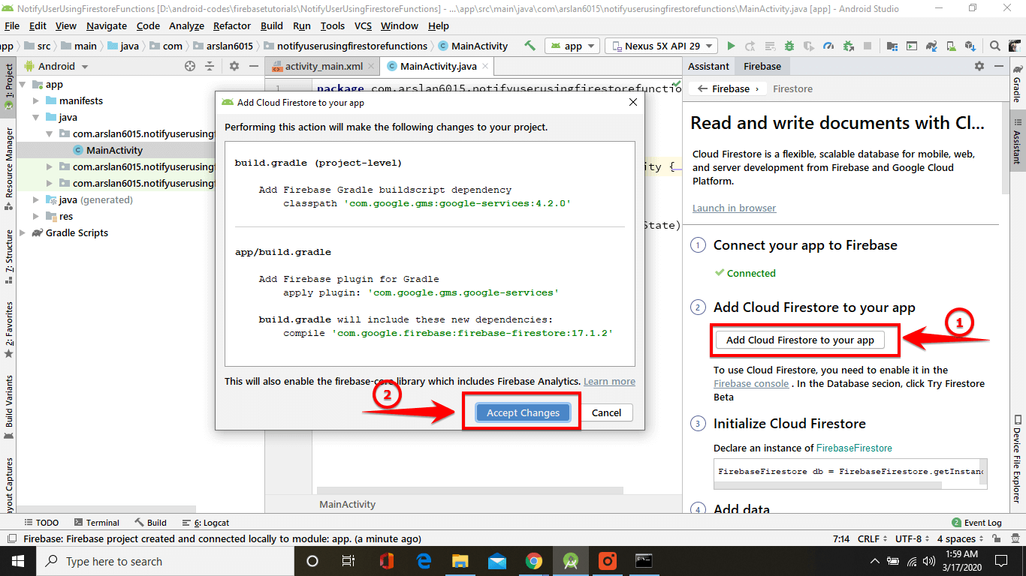Click the Make Project hammer icon
The height and width of the screenshot is (576, 1026).
coord(530,46)
